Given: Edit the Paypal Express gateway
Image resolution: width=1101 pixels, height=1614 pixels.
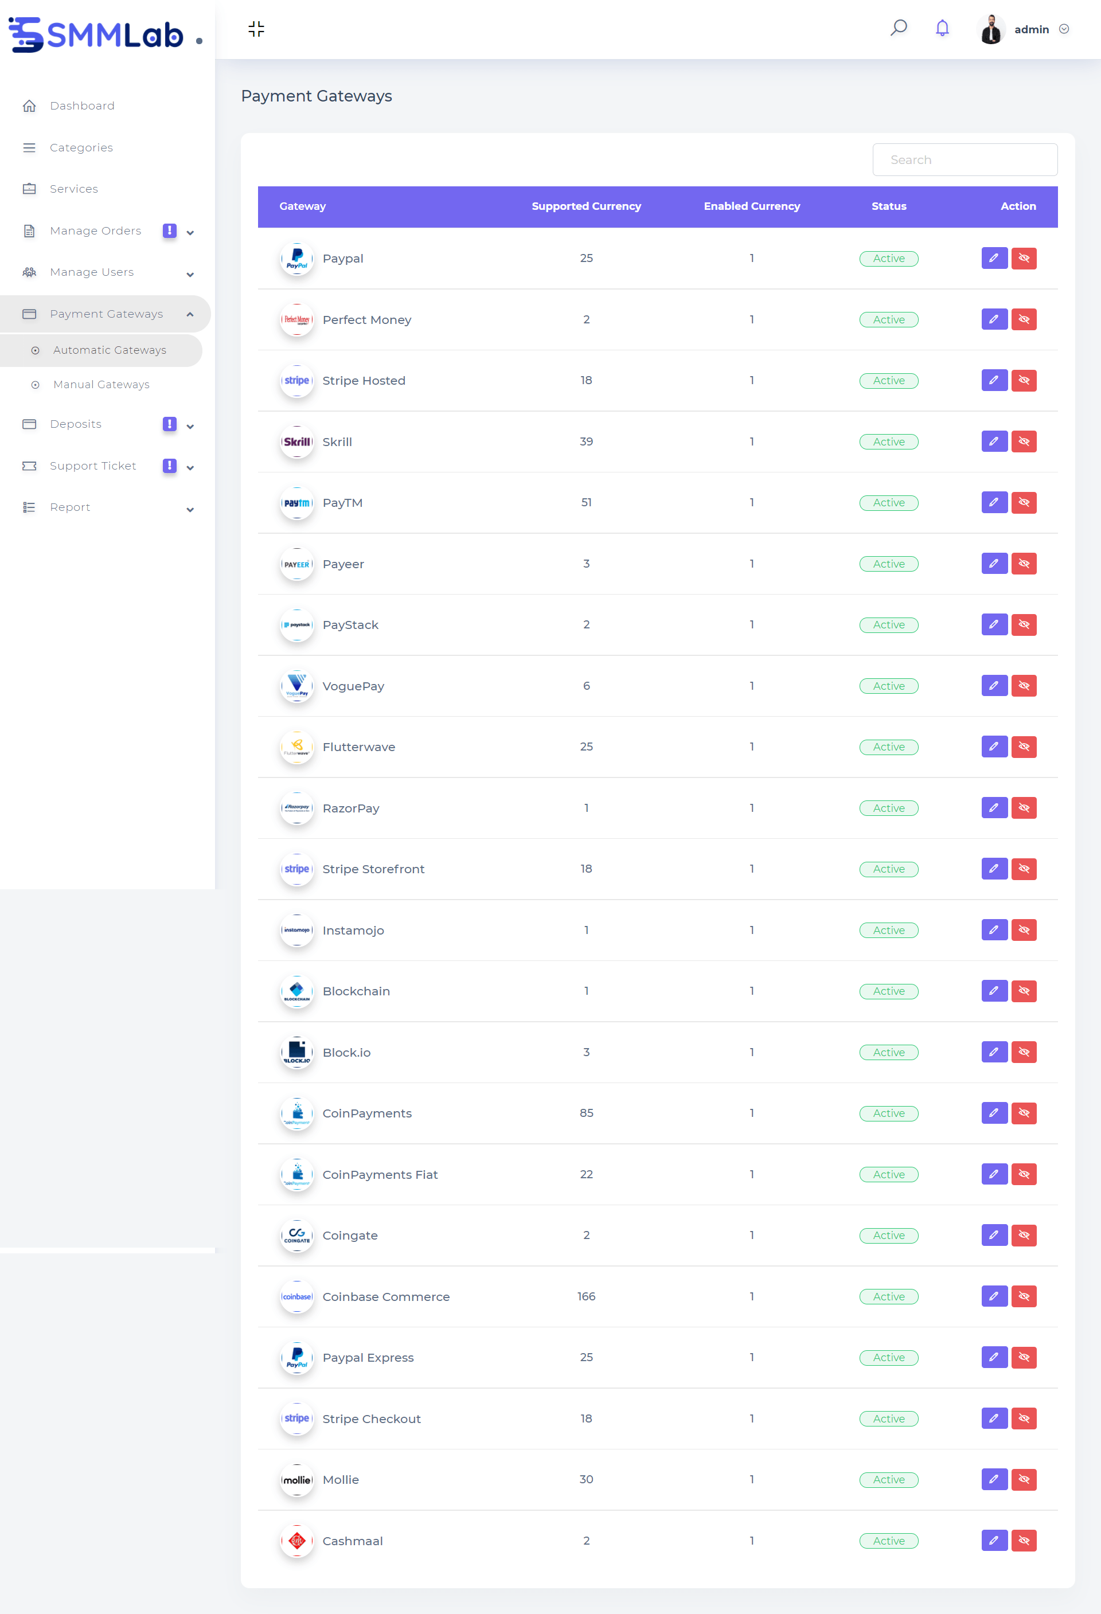Looking at the screenshot, I should pos(994,1358).
